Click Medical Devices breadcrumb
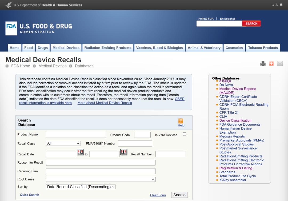288x201 pixels. click(52, 66)
